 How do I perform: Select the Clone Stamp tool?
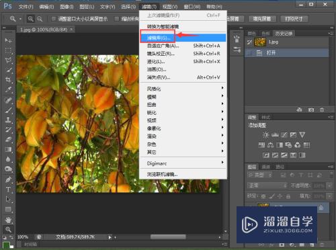point(8,120)
